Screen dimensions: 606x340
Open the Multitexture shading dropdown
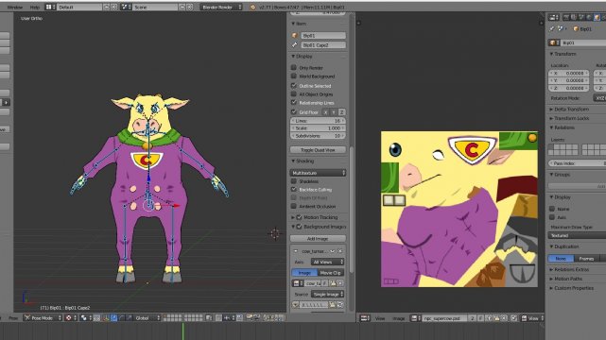[318, 173]
